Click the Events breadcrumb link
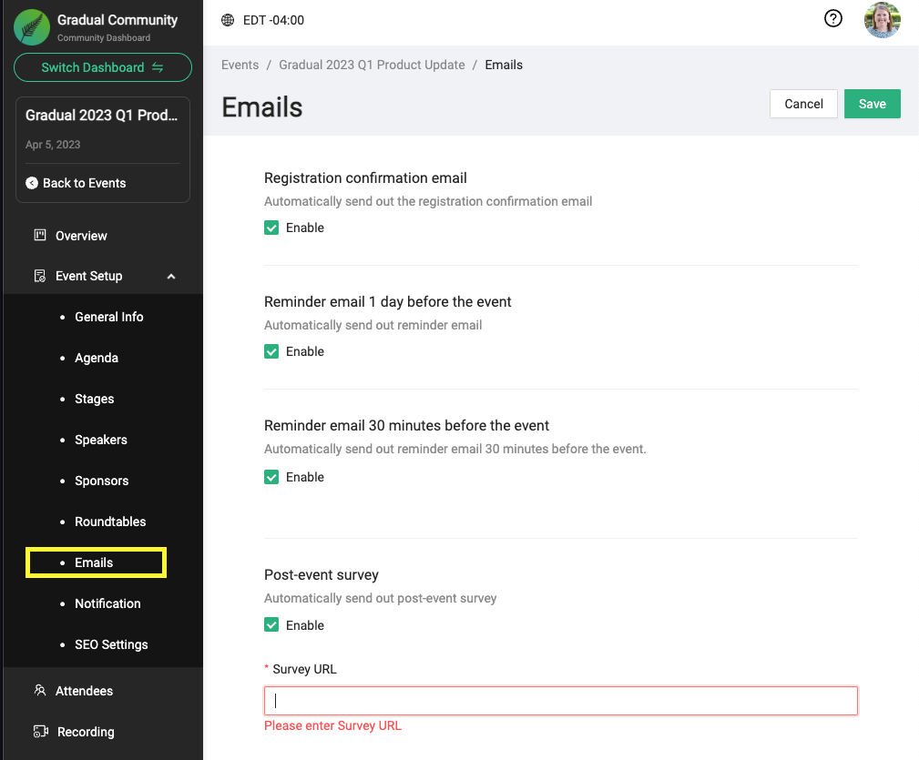 240,65
